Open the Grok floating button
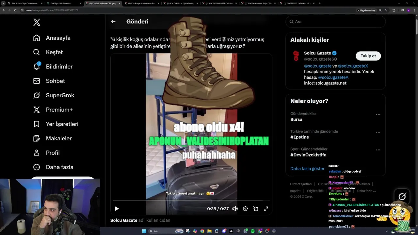418x235 pixels. coord(402,196)
